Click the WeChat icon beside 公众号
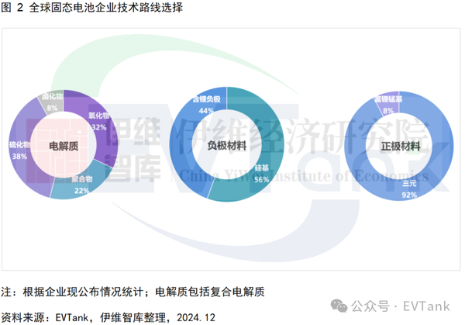The width and height of the screenshot is (465, 325). pyautogui.click(x=340, y=304)
